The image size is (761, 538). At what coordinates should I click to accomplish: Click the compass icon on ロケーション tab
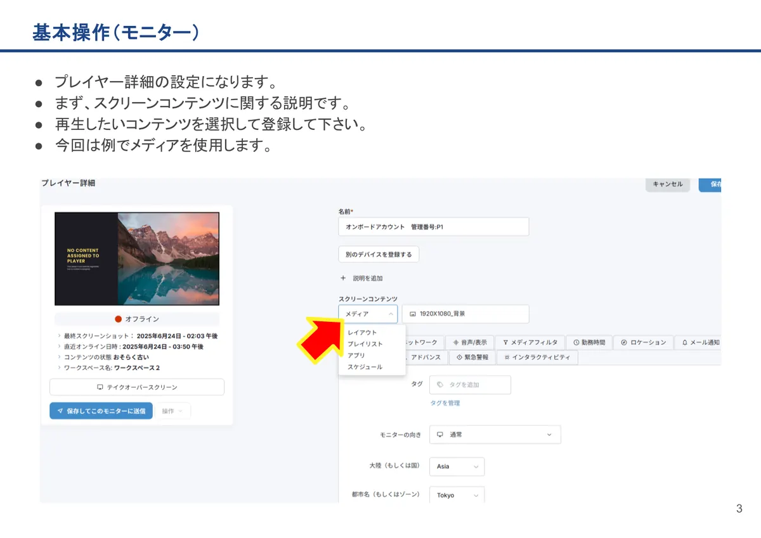pos(624,342)
